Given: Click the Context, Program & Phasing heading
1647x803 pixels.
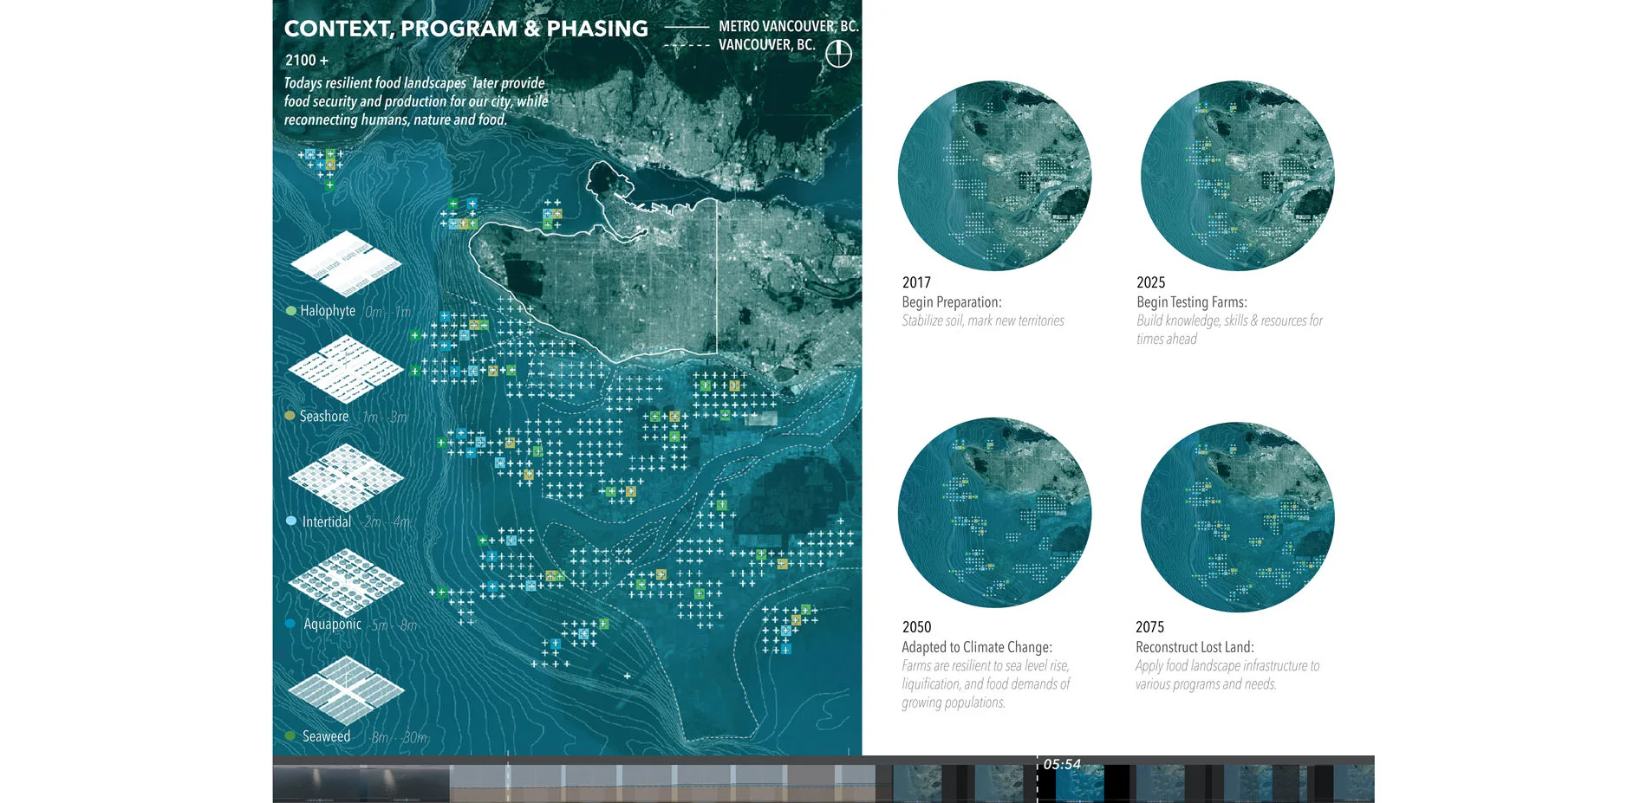Looking at the screenshot, I should [465, 29].
